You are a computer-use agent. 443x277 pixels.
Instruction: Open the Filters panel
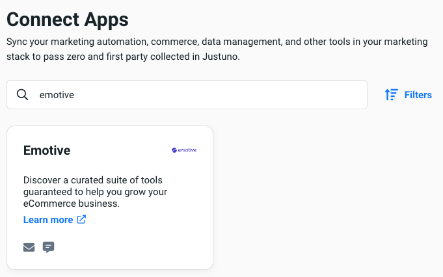point(408,95)
